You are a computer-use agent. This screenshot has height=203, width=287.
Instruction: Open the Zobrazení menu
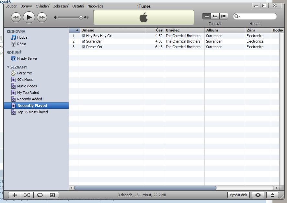click(61, 6)
